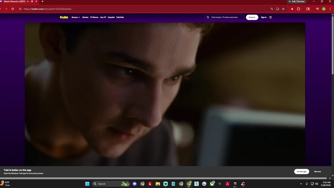Open the Movies section

[85, 17]
